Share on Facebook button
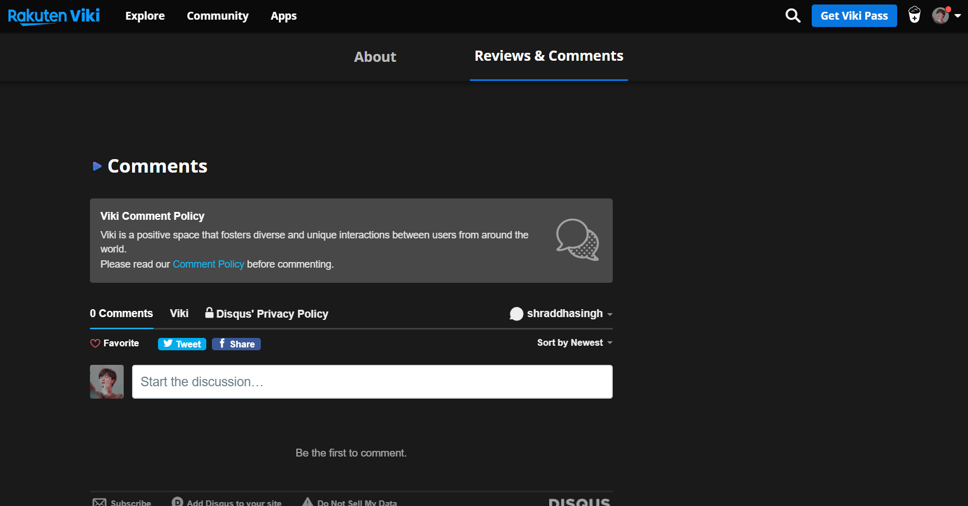This screenshot has width=968, height=506. point(236,344)
